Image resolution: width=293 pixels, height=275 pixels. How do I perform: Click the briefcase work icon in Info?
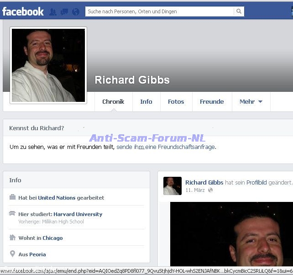(x=12, y=198)
